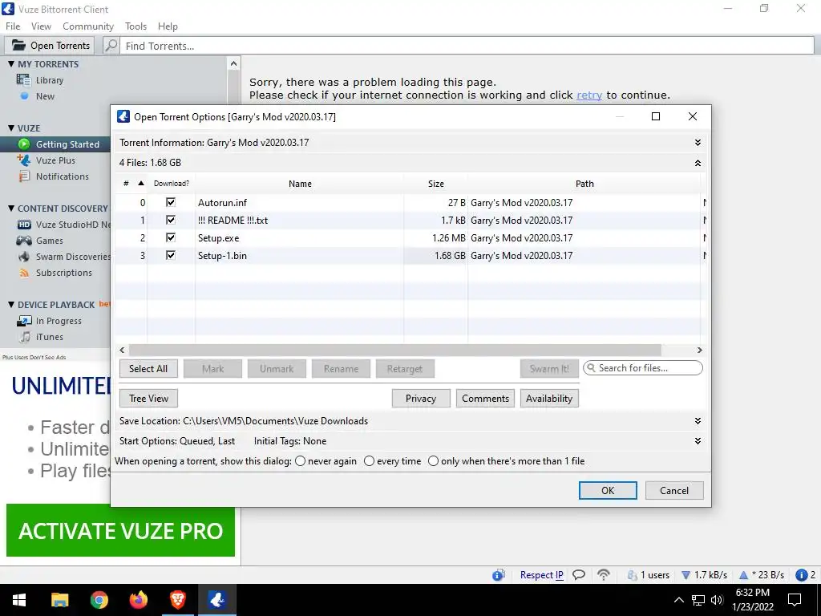
Task: Select the 'every time' radio option
Action: pyautogui.click(x=369, y=461)
